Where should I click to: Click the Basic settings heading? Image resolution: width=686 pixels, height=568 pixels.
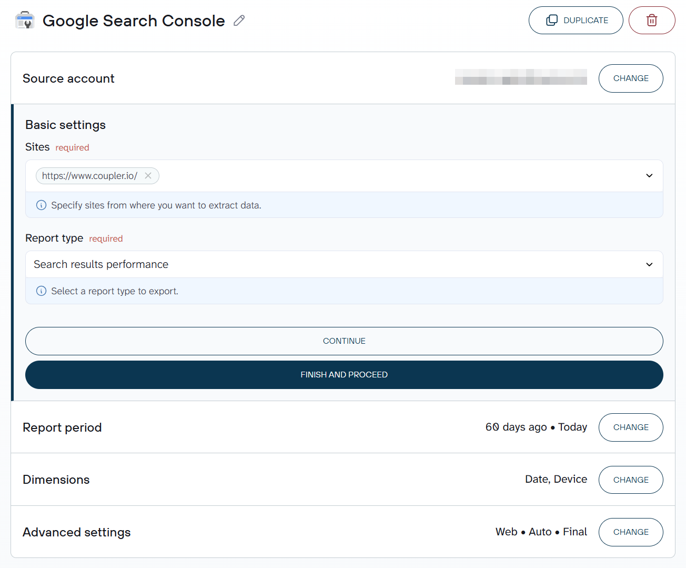pos(65,125)
